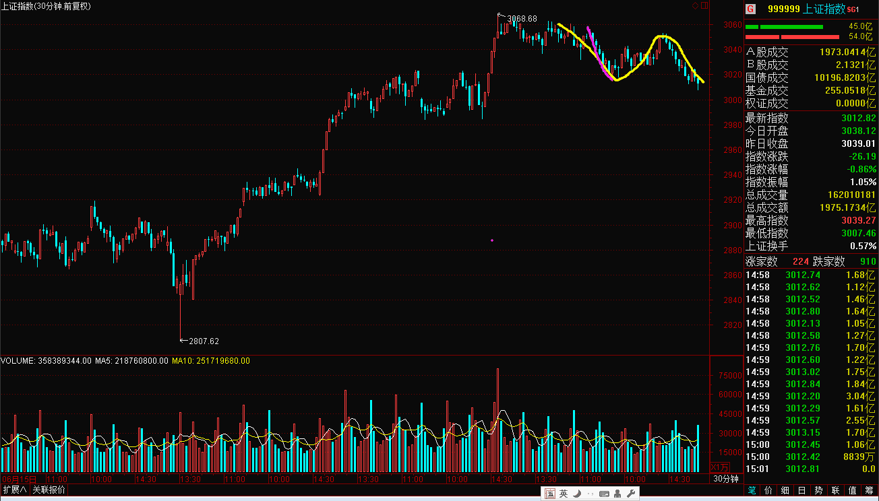The image size is (879, 501).
Task: Click the red G icon beside 999999
Action: [750, 9]
